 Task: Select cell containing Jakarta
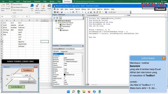point(14,25)
